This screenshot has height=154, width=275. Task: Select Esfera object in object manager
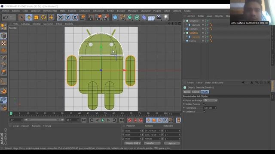coord(192,41)
